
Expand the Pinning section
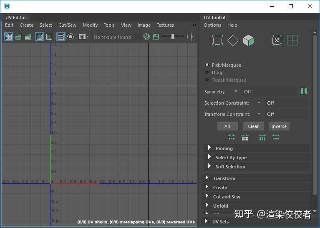pos(257,148)
